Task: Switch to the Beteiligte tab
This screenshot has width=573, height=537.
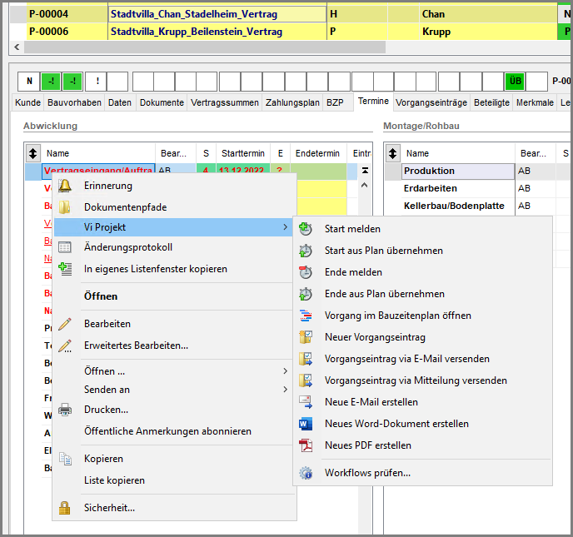Action: (x=491, y=102)
